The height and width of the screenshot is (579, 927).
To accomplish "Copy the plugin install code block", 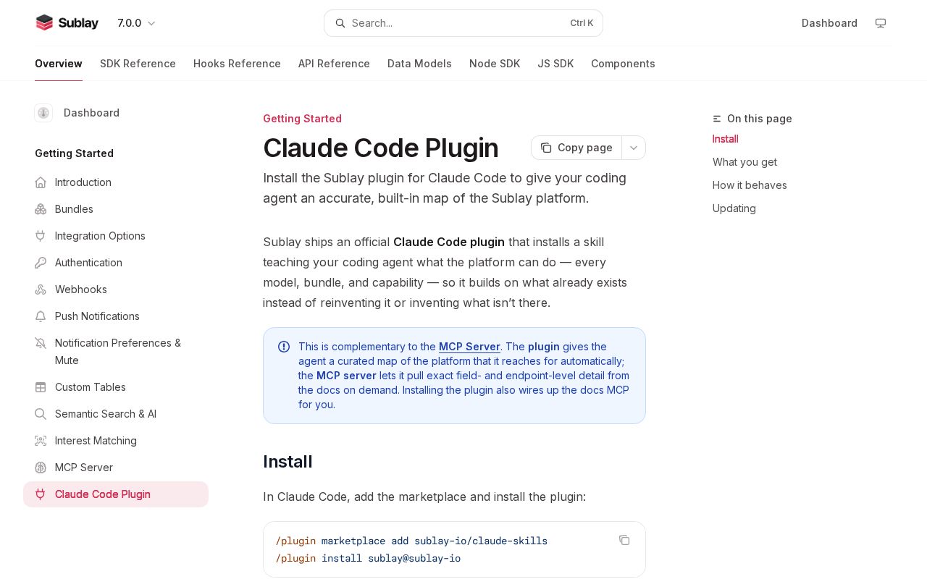I will 624,540.
